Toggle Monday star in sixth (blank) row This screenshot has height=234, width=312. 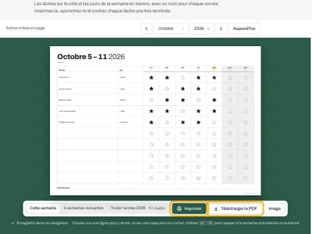point(151,133)
